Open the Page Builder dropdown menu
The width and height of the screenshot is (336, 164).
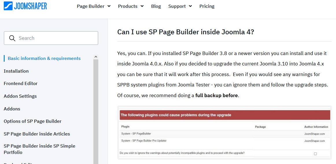[x=93, y=6]
